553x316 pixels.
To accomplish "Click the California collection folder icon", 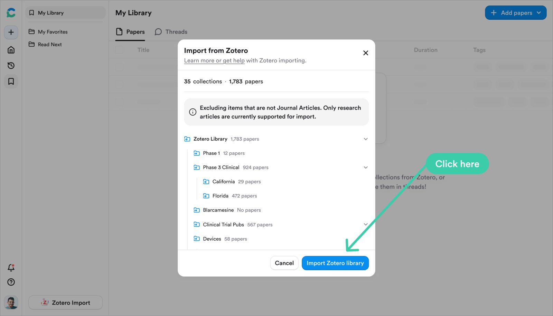I will click(206, 182).
